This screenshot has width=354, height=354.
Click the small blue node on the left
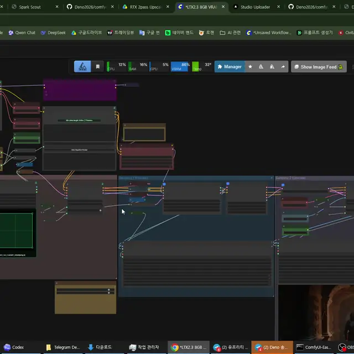[x=24, y=165]
